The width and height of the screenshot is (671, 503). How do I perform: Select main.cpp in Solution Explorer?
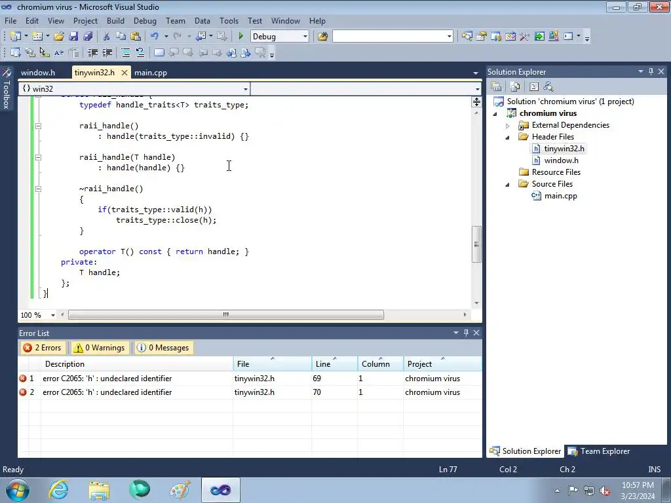point(560,196)
